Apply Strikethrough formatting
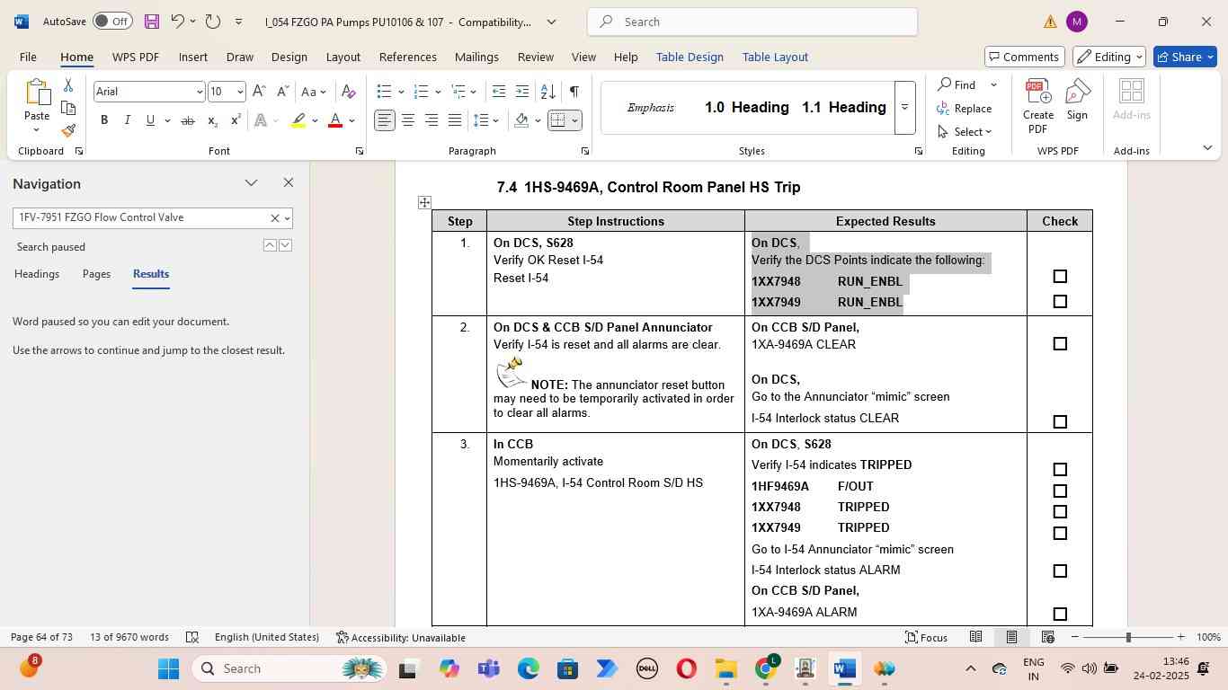 coord(187,120)
